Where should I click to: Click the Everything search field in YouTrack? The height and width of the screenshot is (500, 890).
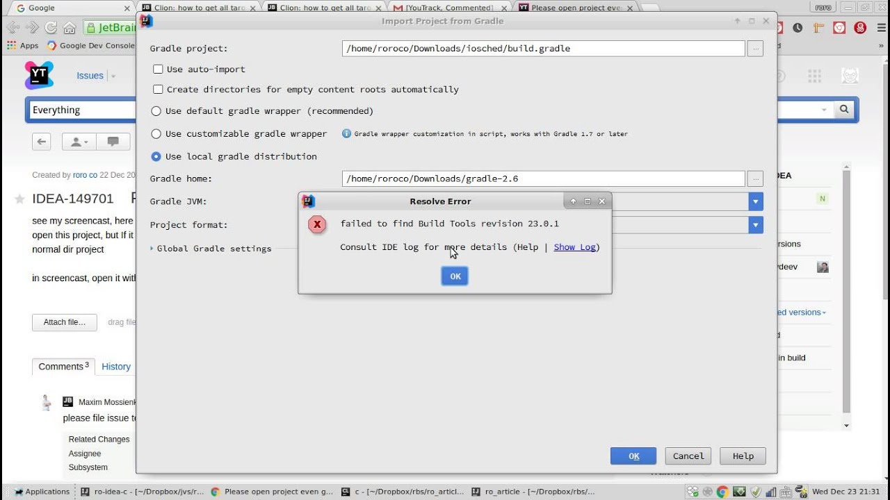tap(83, 110)
